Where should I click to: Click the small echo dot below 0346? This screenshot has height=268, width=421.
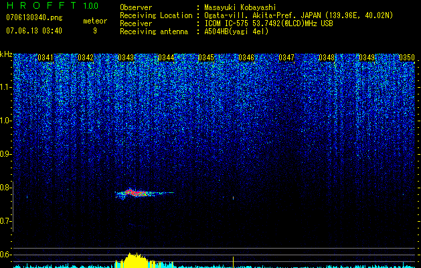pos(234,198)
